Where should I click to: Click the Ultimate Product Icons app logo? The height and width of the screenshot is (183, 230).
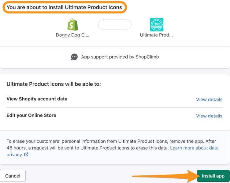click(157, 25)
